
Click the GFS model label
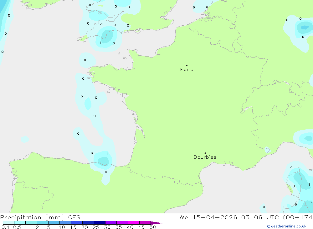tap(74, 217)
